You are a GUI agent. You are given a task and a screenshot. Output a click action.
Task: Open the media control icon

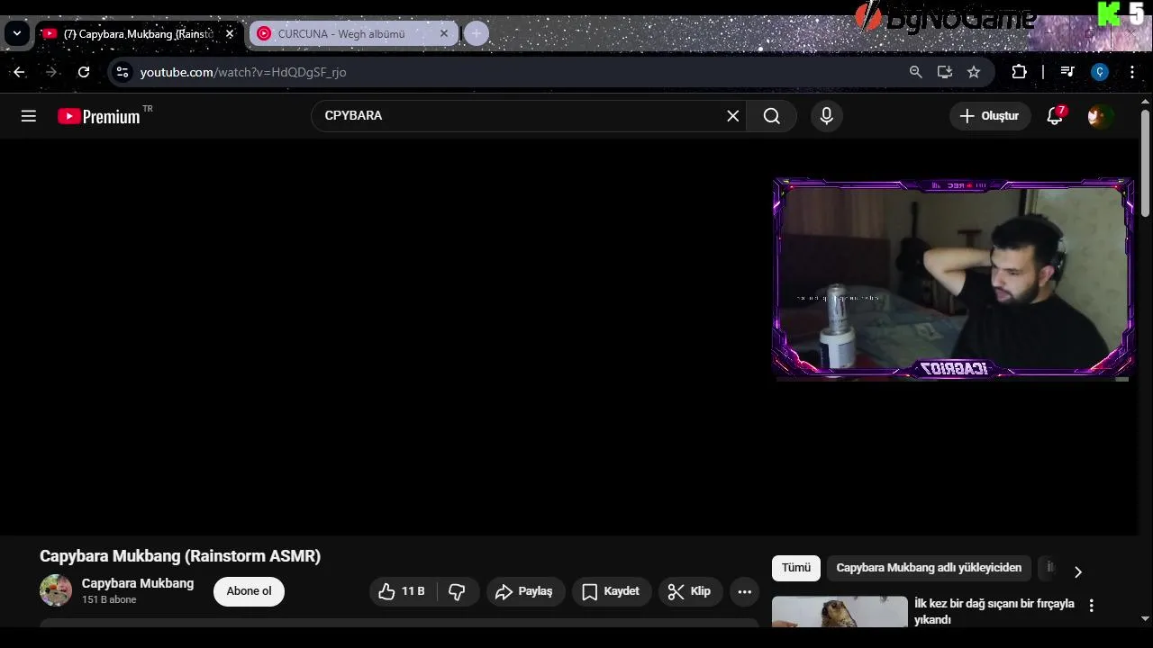pyautogui.click(x=1067, y=72)
